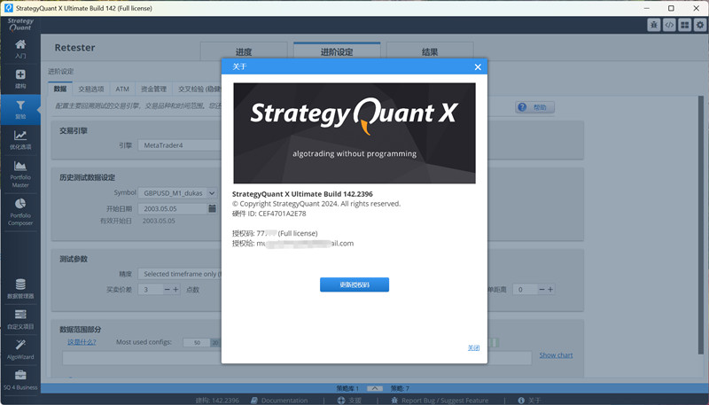Image resolution: width=709 pixels, height=405 pixels.
Task: Open the 精度 Selected timeframe dropdown
Action: [180, 274]
